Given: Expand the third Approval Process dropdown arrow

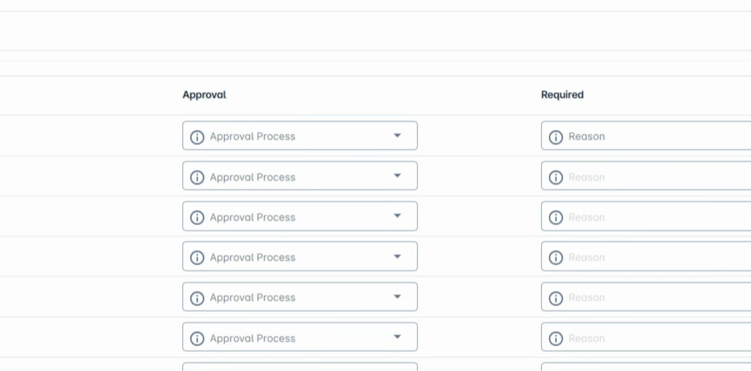Looking at the screenshot, I should click(397, 216).
